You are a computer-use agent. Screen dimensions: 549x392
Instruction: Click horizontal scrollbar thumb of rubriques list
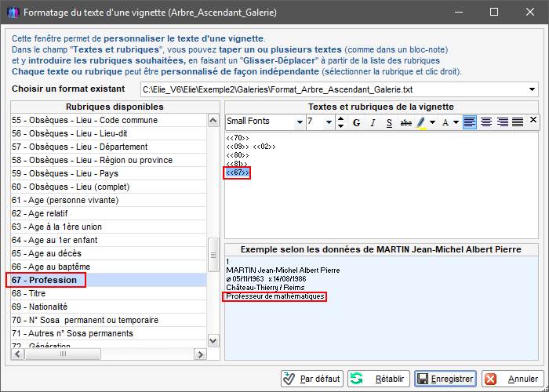(63, 354)
